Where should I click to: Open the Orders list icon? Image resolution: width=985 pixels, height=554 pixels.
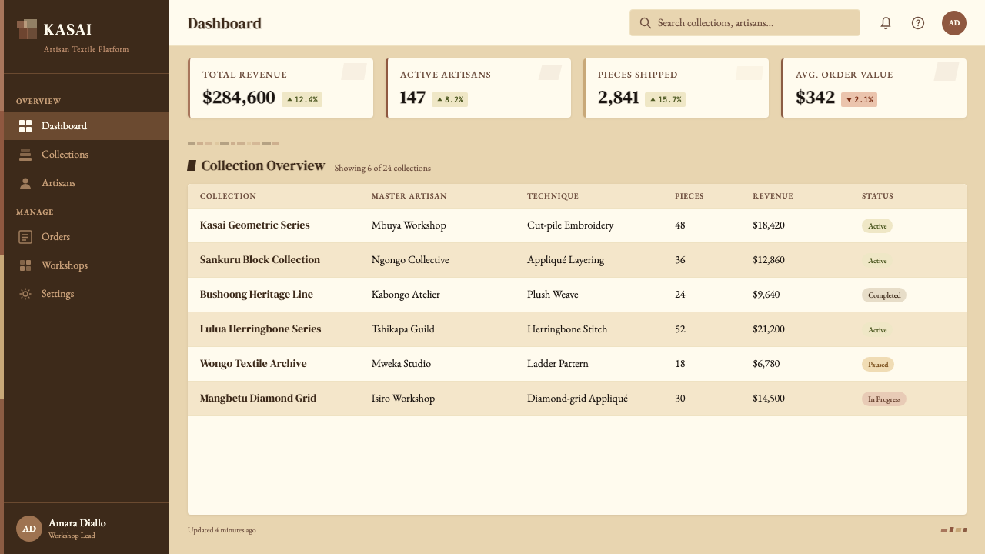pos(25,237)
